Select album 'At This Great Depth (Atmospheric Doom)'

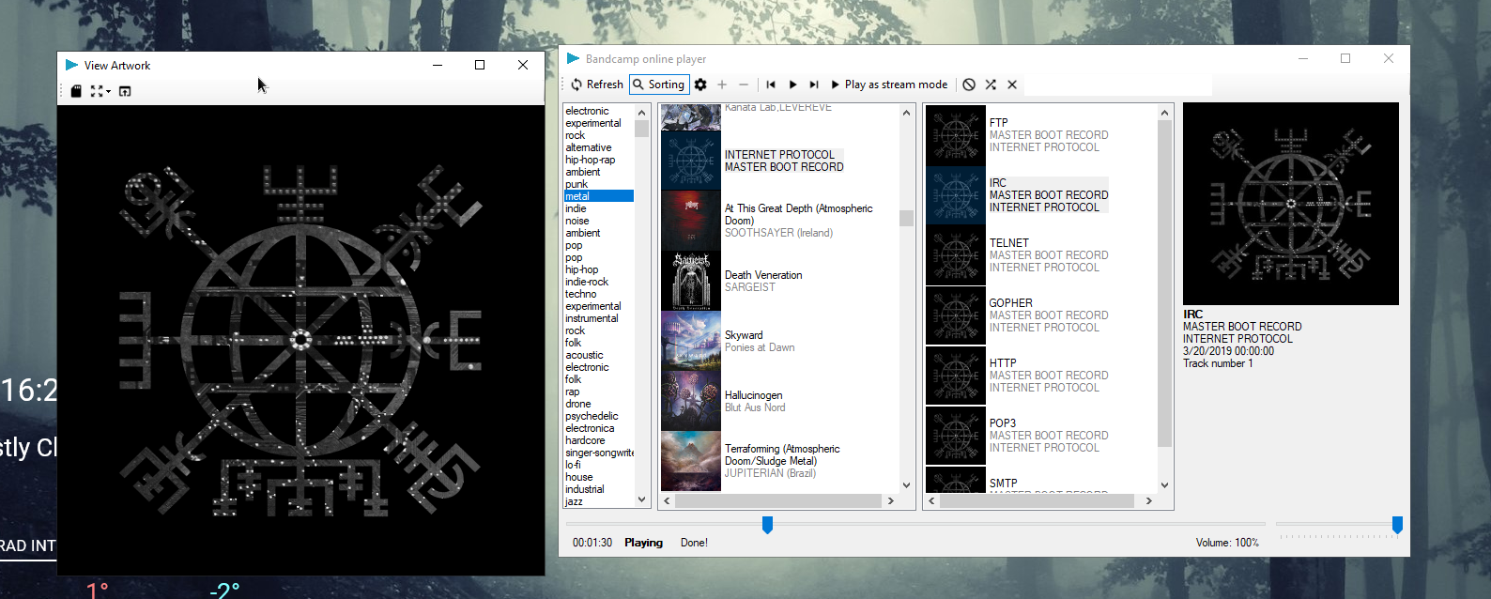(x=779, y=221)
